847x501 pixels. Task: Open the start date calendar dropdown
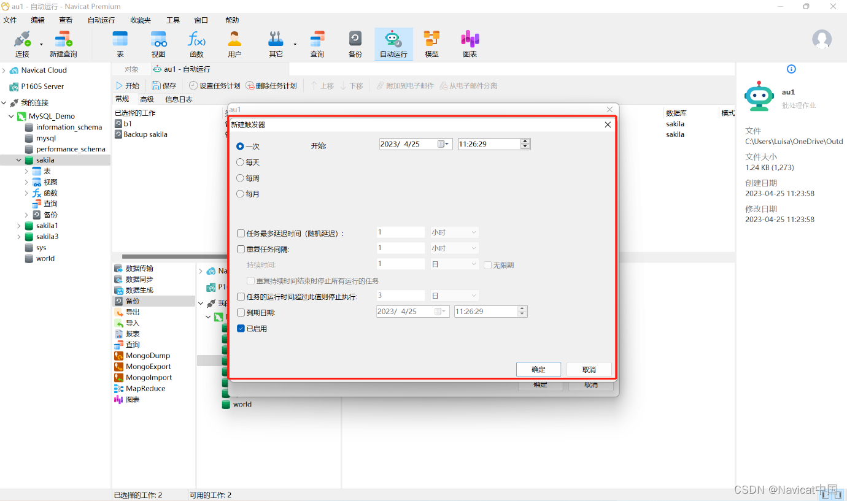tap(444, 144)
